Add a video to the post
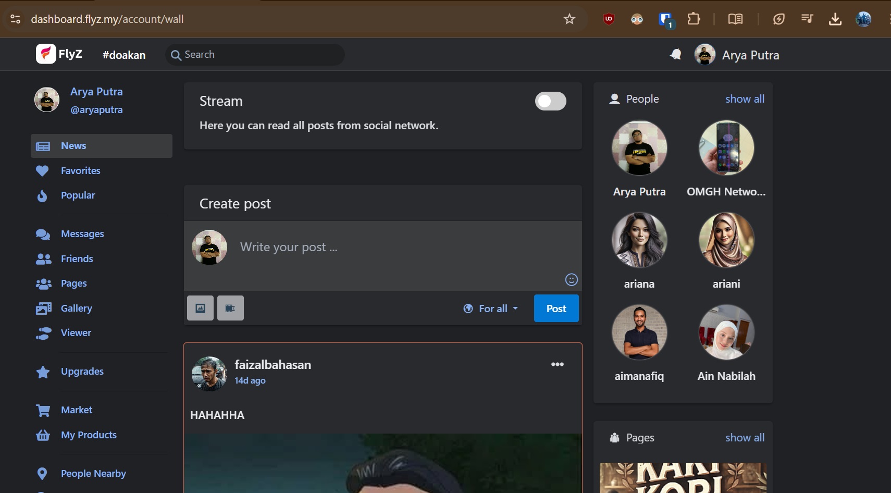This screenshot has width=891, height=493. click(230, 308)
